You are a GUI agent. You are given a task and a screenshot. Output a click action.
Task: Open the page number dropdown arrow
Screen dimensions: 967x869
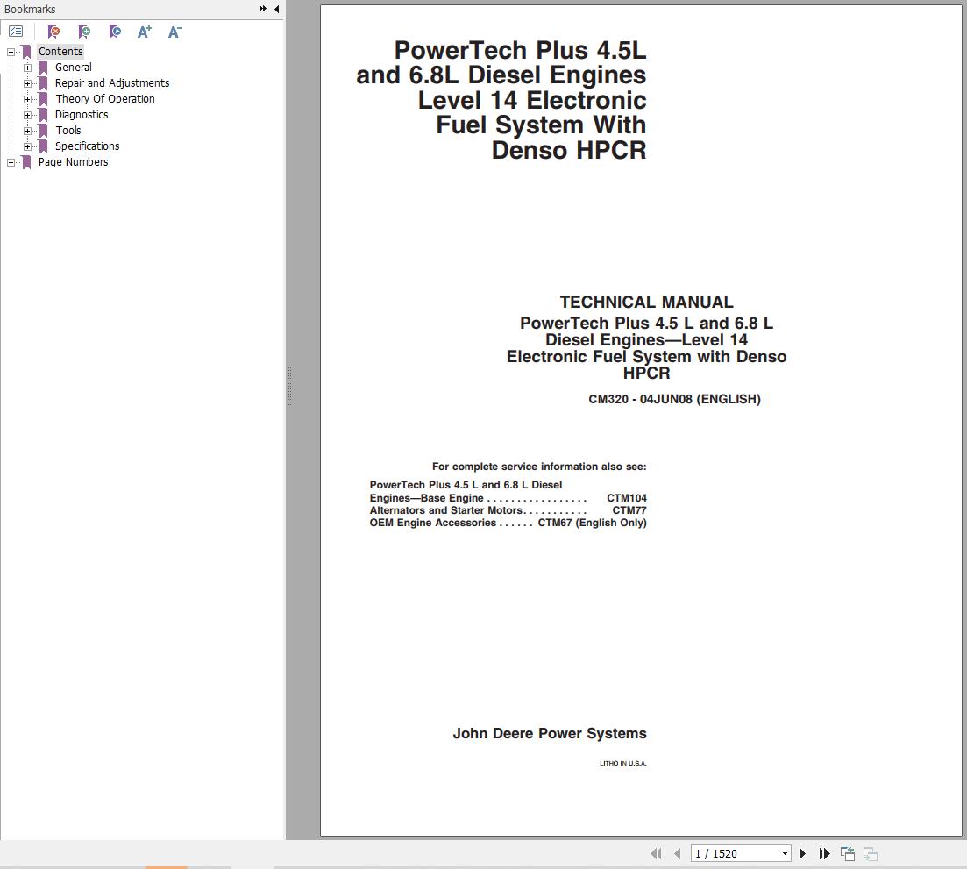click(785, 853)
